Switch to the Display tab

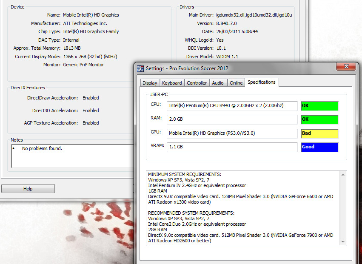coord(150,83)
